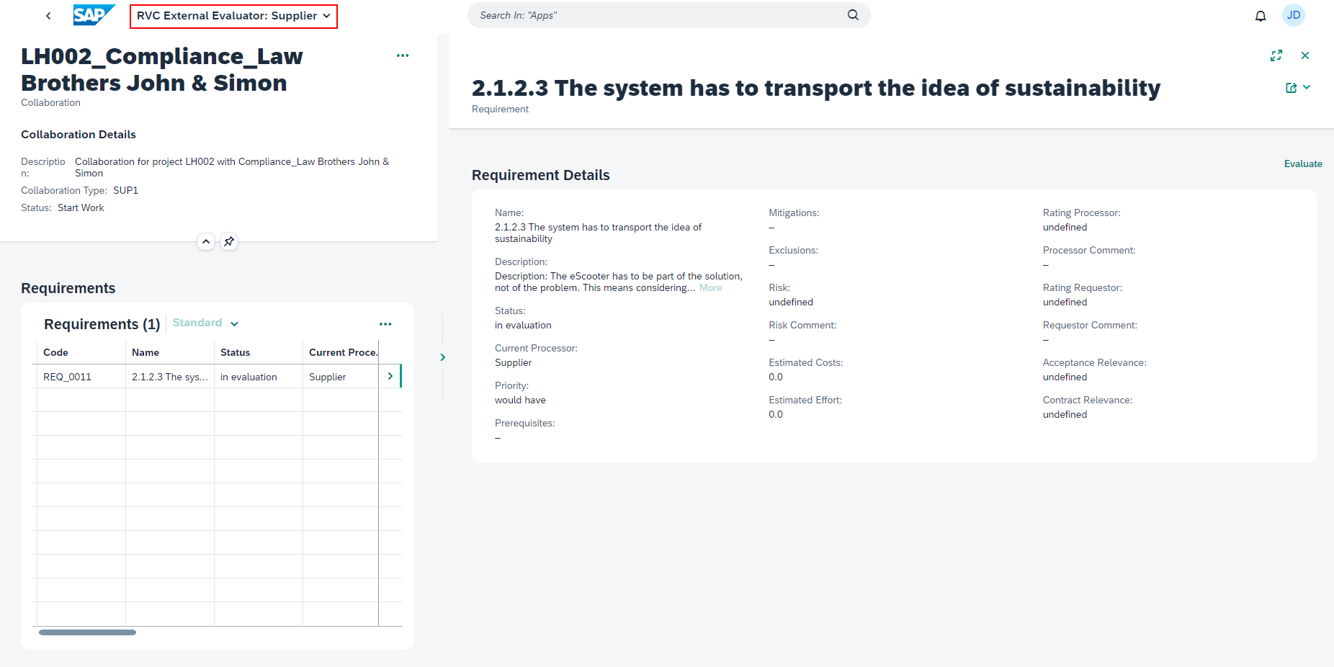The width and height of the screenshot is (1334, 667).
Task: Click the panel divider expand arrow
Action: tap(442, 357)
